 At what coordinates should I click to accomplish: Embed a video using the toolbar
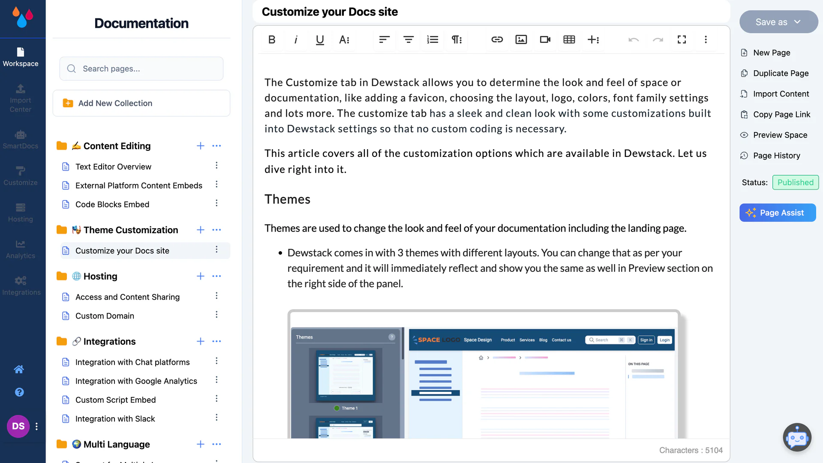tap(545, 39)
